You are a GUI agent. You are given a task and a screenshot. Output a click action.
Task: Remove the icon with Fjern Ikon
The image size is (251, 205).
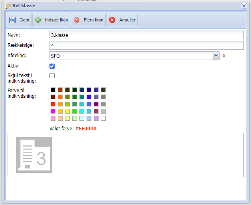(x=88, y=20)
